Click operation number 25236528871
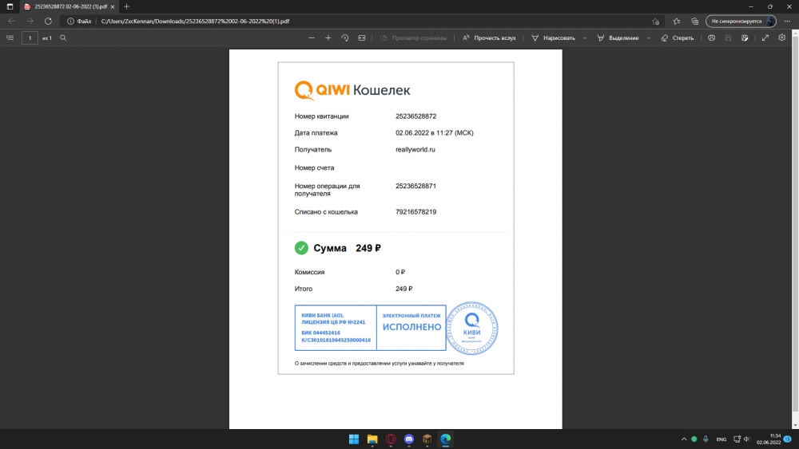This screenshot has height=449, width=799. coord(415,186)
